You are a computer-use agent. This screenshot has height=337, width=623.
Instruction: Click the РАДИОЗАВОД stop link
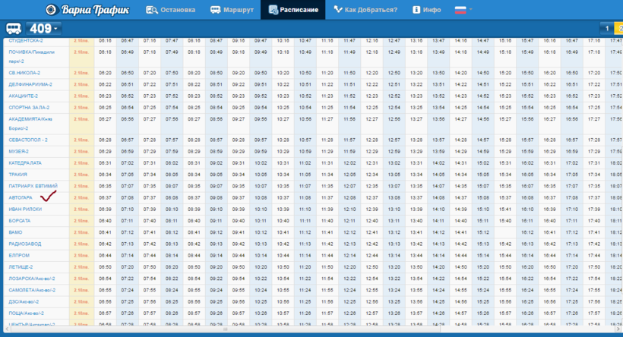(24, 244)
